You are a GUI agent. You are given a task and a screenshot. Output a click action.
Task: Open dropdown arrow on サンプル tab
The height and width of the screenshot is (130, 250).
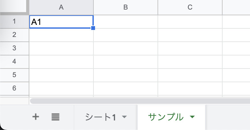point(192,117)
